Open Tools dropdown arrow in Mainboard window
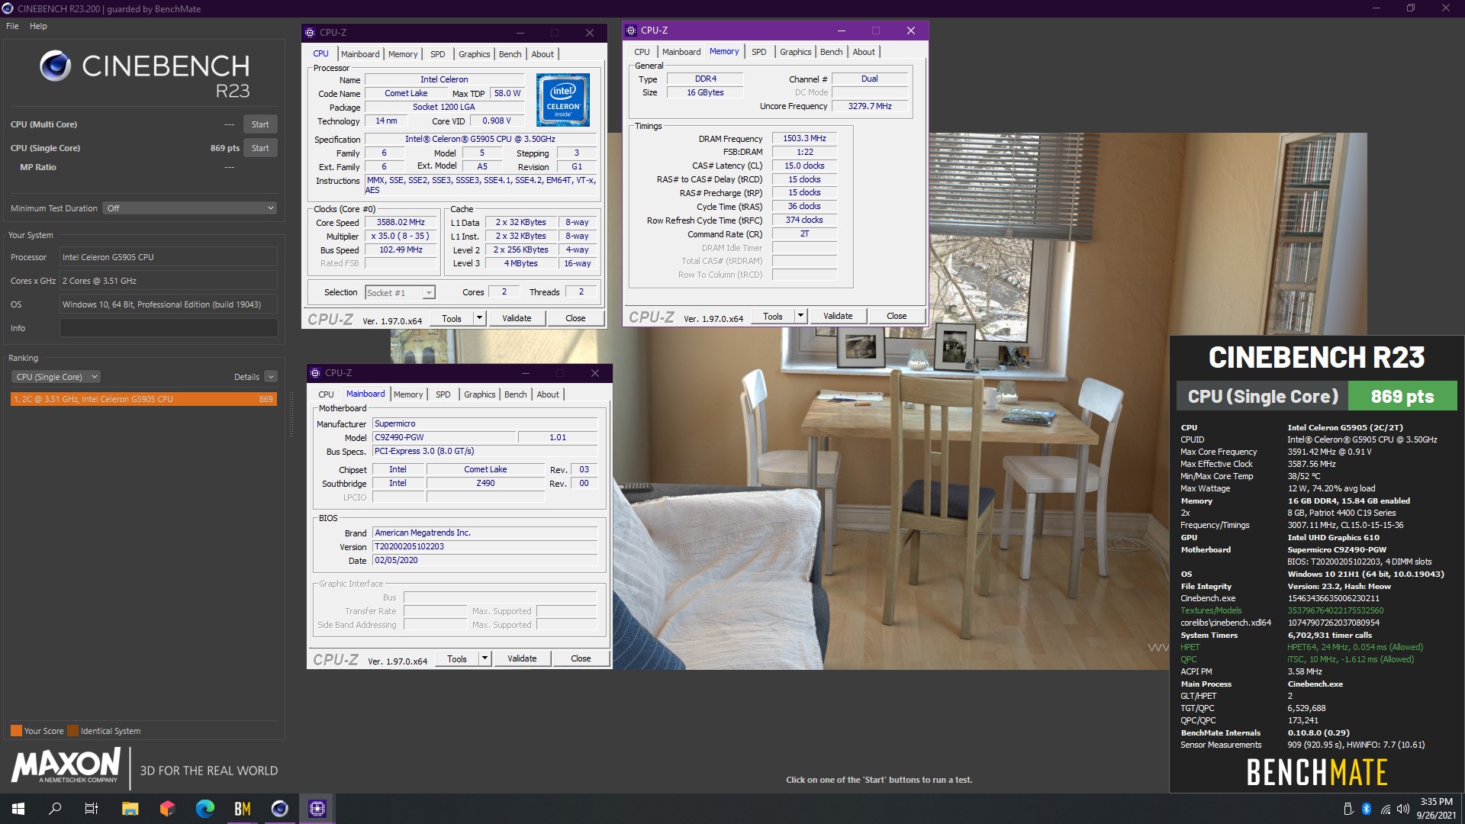This screenshot has height=824, width=1465. coord(485,658)
